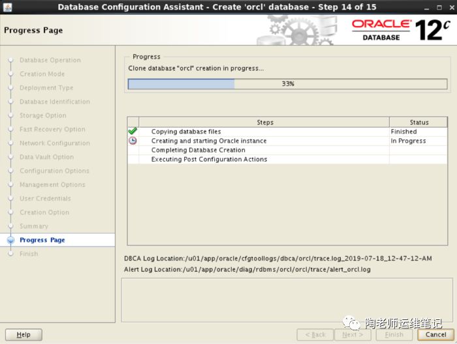Image resolution: width=457 pixels, height=344 pixels.
Task: Click the Progress Page step bullet icon
Action: (11, 240)
